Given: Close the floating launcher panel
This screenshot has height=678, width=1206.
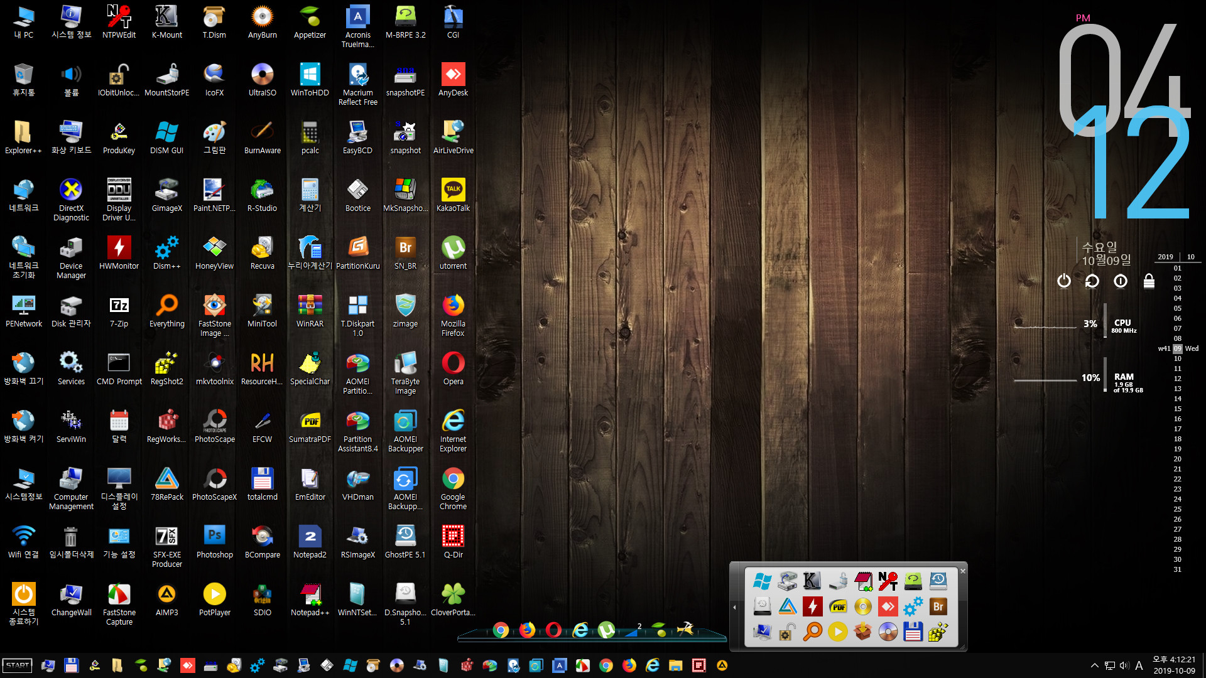Looking at the screenshot, I should (x=962, y=571).
